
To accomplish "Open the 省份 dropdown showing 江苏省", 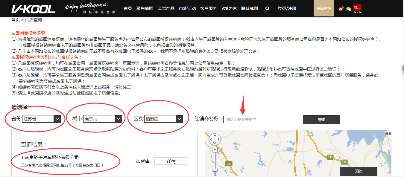I will click(42, 119).
